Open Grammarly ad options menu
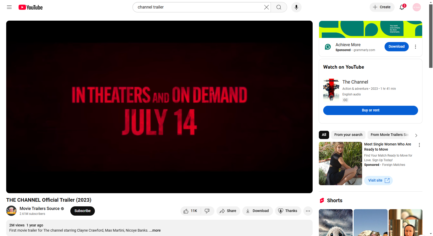Viewport: 433px width, 236px height. click(415, 47)
